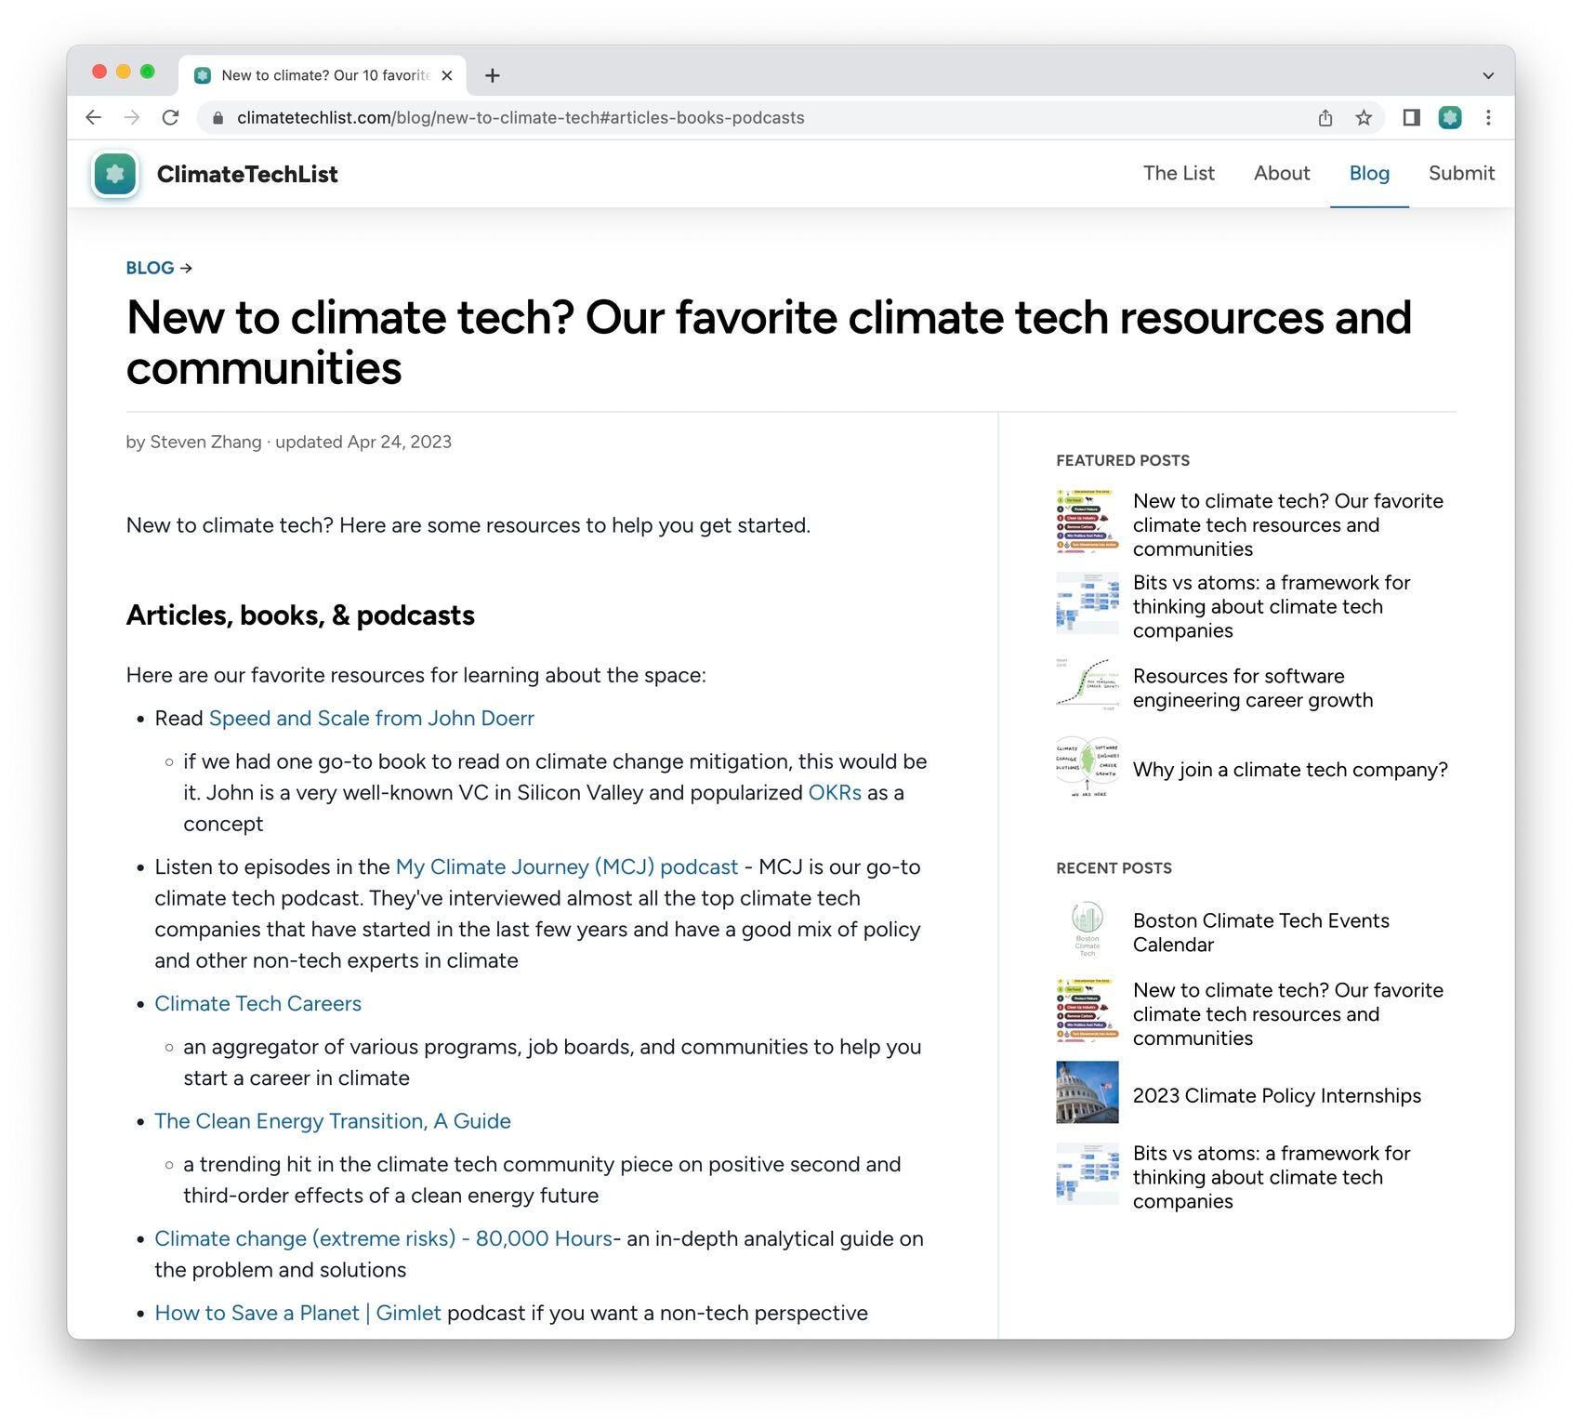Click the 'Why join a climate tech company?' thumbnail
This screenshot has height=1428, width=1582.
pyautogui.click(x=1088, y=768)
